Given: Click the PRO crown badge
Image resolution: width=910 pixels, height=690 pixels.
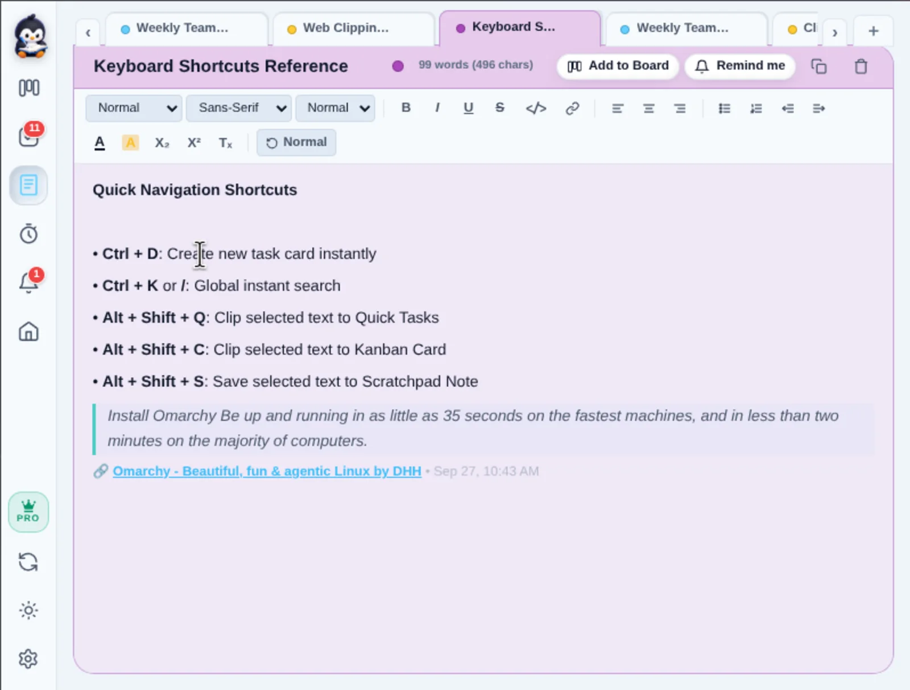Looking at the screenshot, I should tap(28, 512).
